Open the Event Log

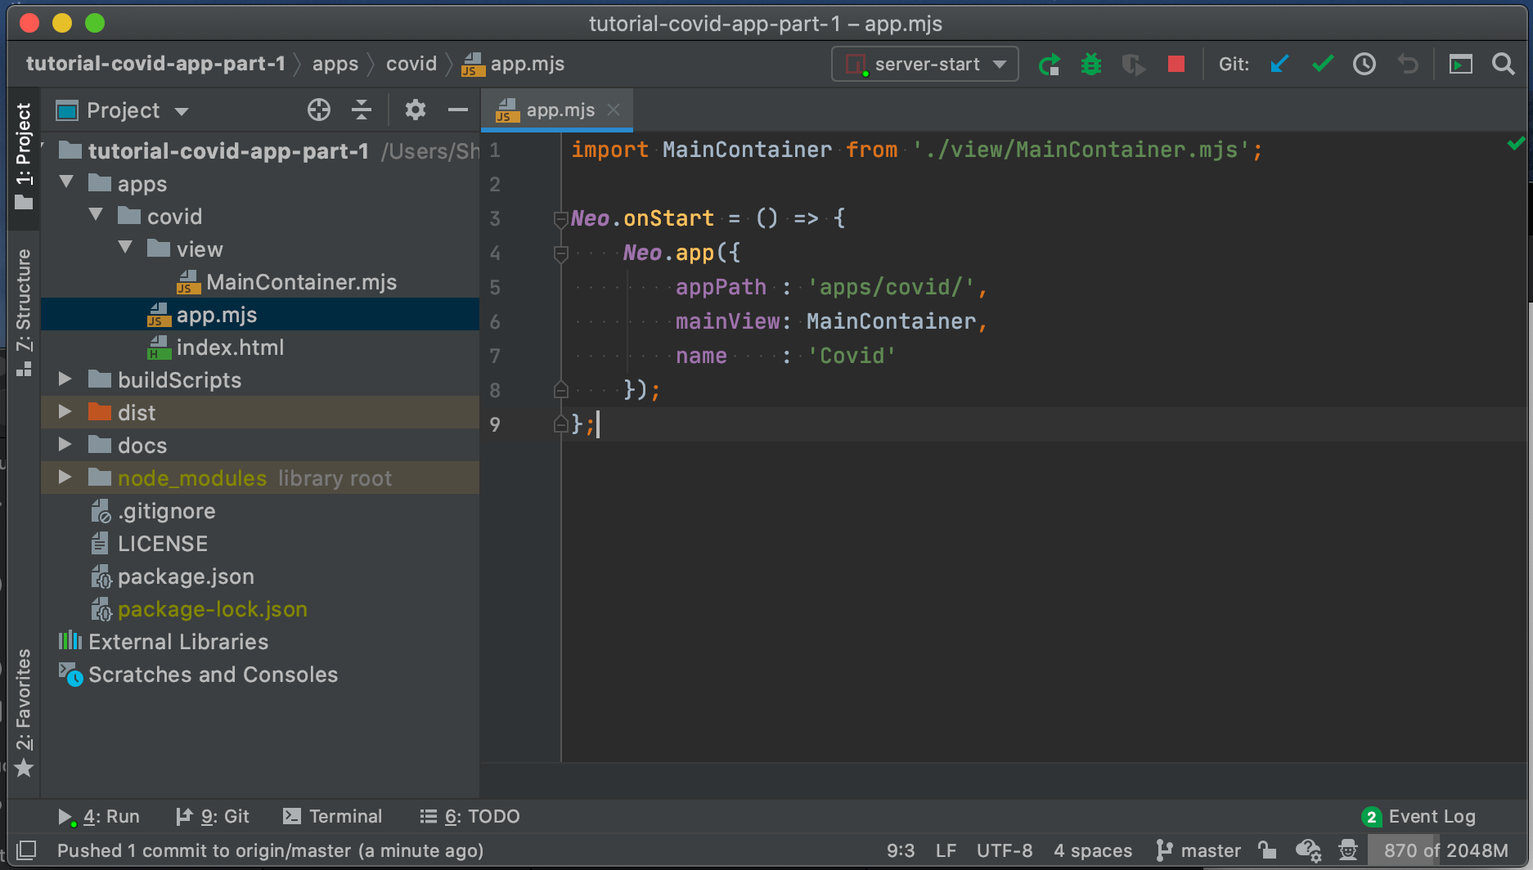(x=1432, y=815)
